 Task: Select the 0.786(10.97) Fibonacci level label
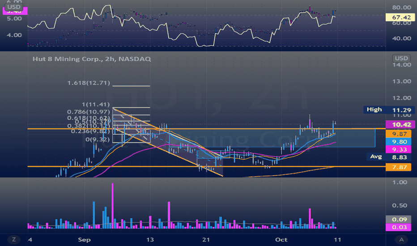(x=89, y=112)
